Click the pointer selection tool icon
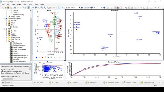Viewport: 164px width, 92px height. click(63, 8)
